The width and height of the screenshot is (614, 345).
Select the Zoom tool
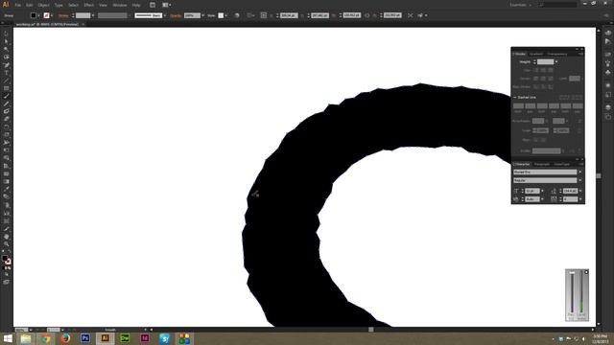[x=7, y=244]
